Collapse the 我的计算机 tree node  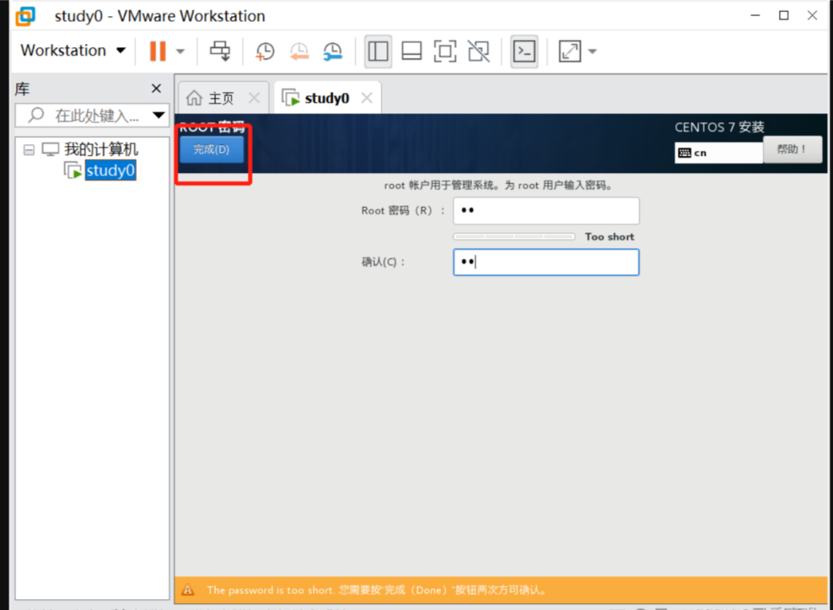point(29,150)
